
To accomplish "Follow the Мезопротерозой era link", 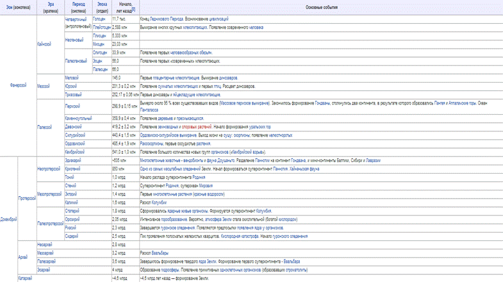I will click(x=49, y=194).
